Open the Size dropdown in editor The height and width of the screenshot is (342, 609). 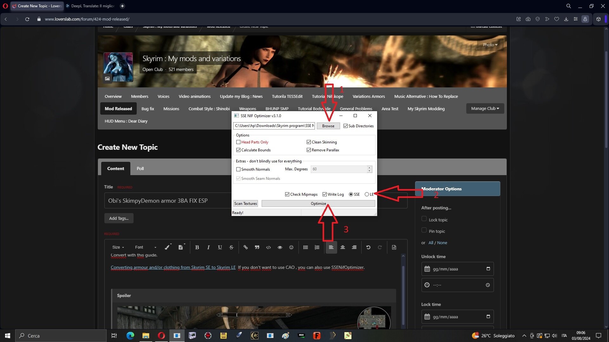[x=118, y=247]
